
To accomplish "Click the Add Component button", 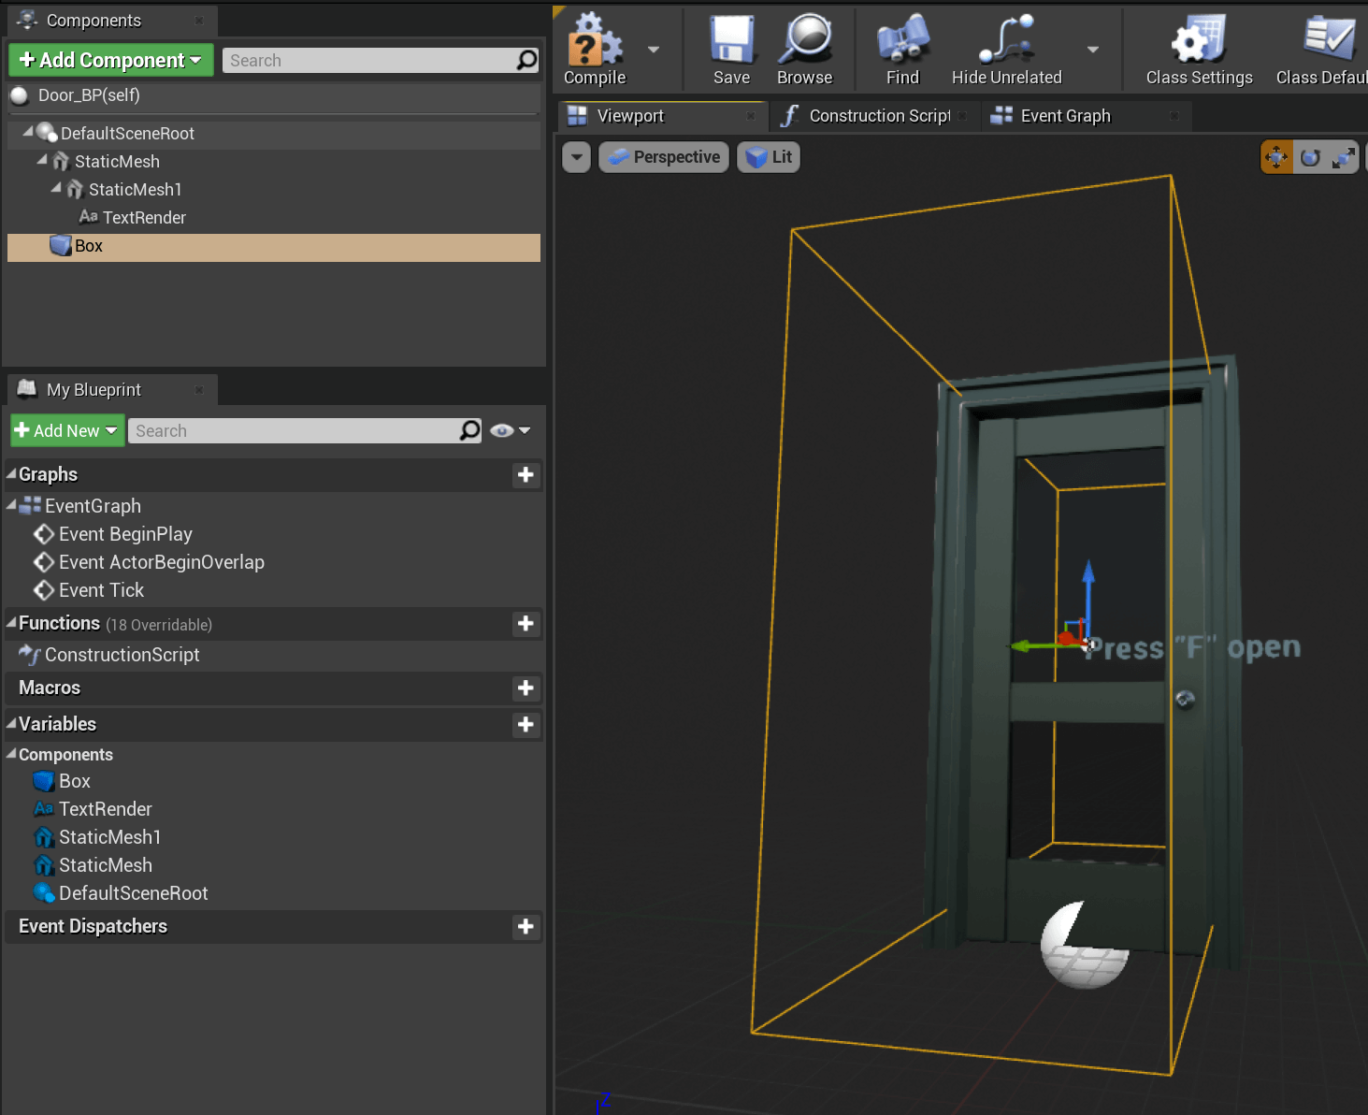I will tap(111, 60).
